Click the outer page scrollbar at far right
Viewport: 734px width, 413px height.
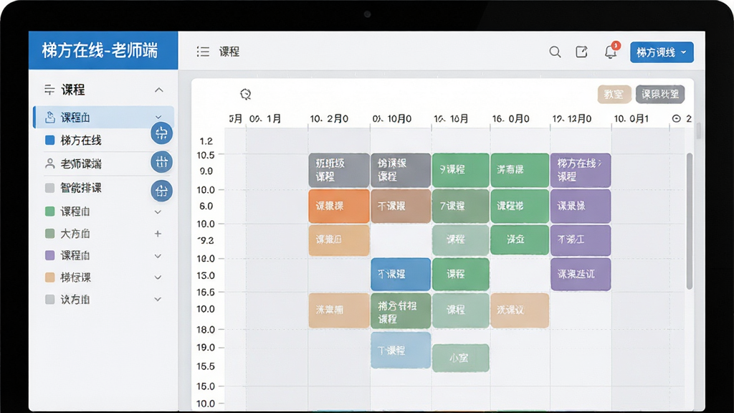(698, 131)
